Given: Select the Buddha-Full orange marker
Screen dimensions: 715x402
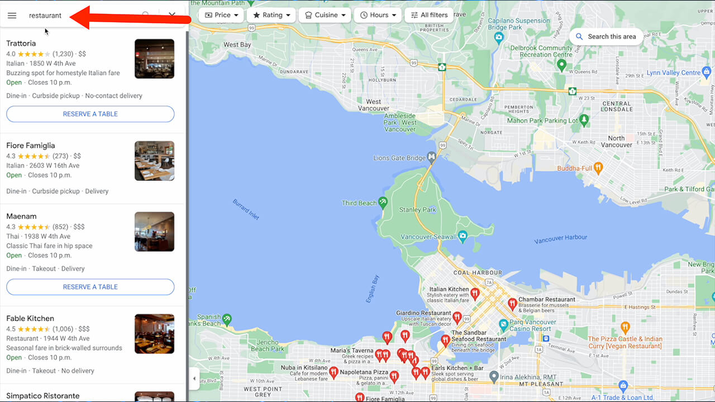Looking at the screenshot, I should [x=599, y=167].
